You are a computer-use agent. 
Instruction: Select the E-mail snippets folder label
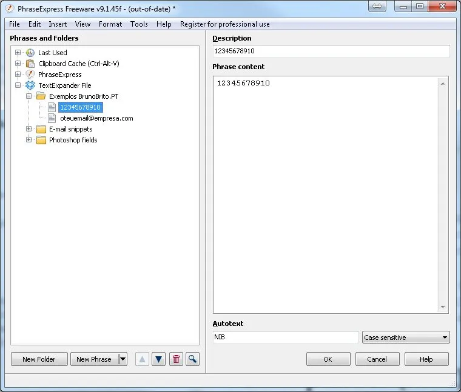point(71,129)
